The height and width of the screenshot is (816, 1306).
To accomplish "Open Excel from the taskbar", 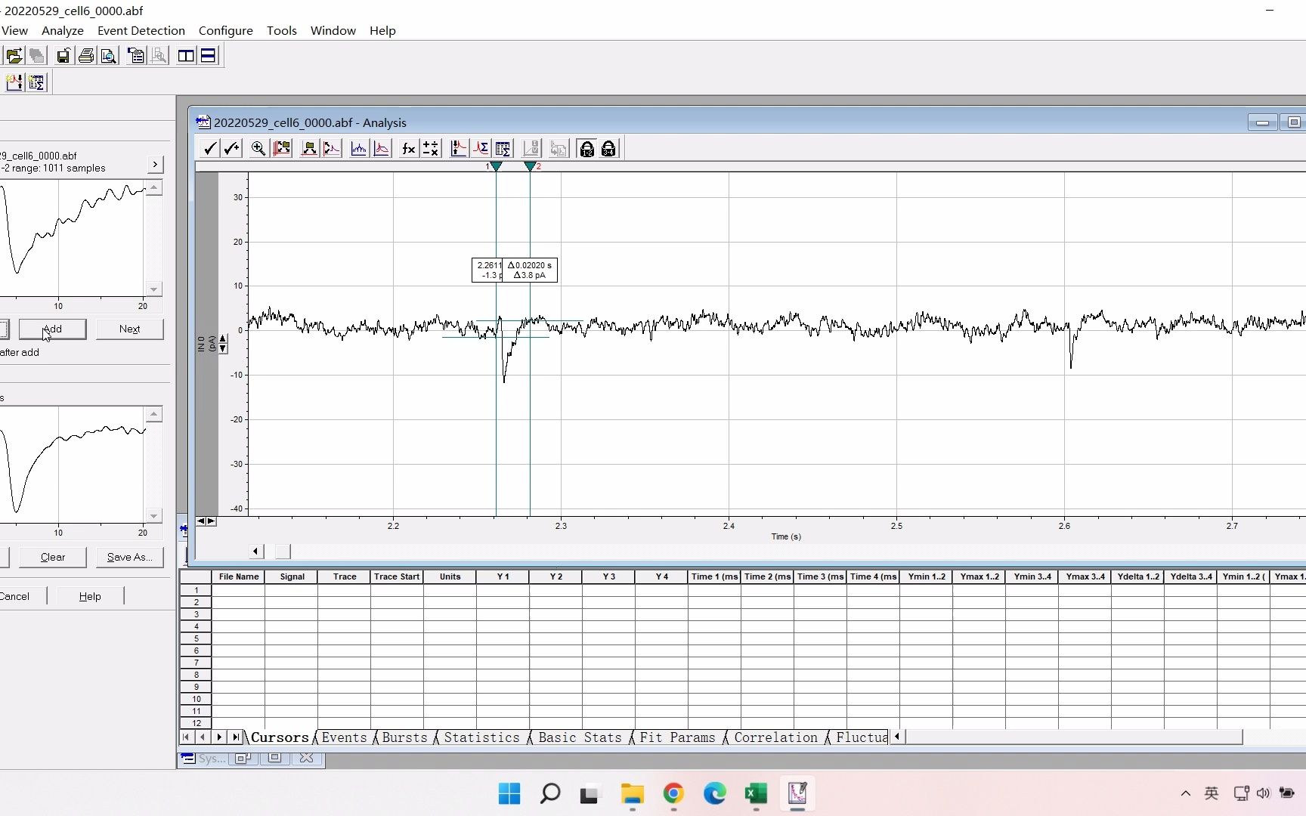I will tap(756, 794).
